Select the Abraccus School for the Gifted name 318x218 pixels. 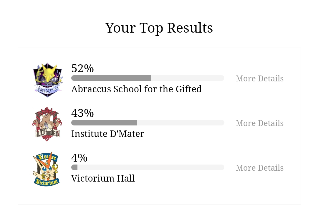[137, 89]
